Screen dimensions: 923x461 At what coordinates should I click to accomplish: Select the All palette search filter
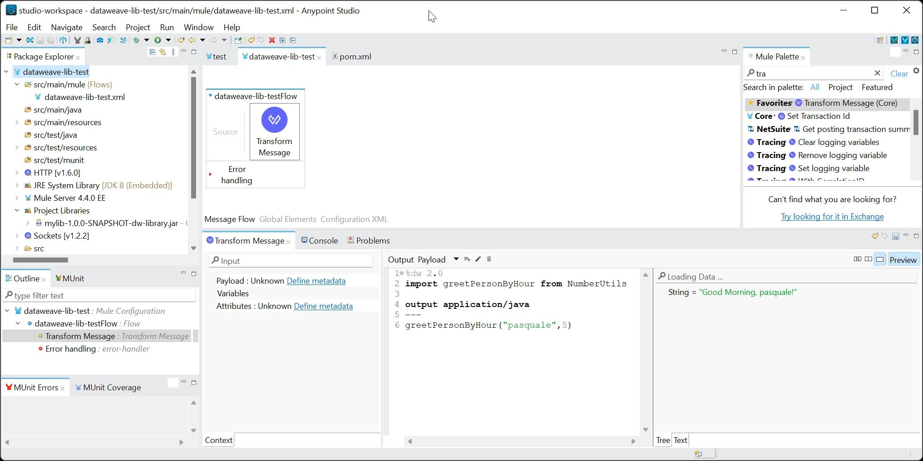(x=814, y=87)
